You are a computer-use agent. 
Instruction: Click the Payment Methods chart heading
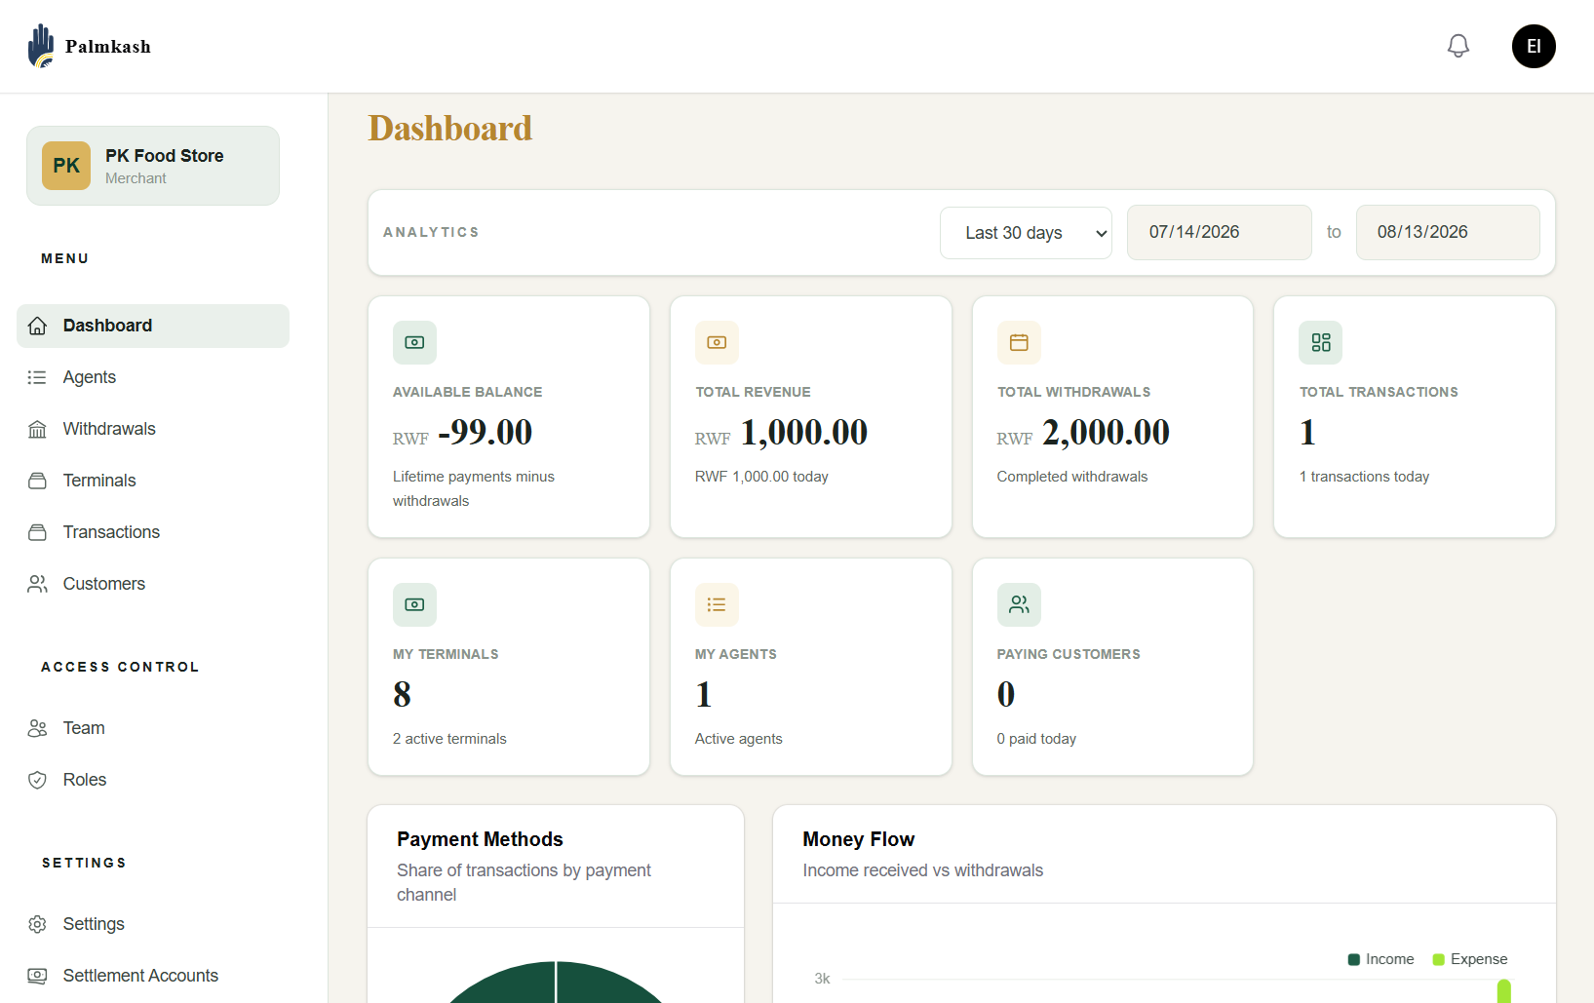pyautogui.click(x=480, y=839)
